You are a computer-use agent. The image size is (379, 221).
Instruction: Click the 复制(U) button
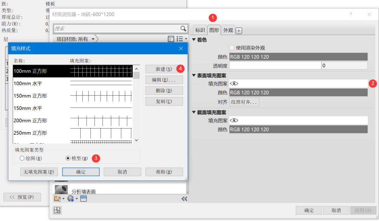point(164,101)
